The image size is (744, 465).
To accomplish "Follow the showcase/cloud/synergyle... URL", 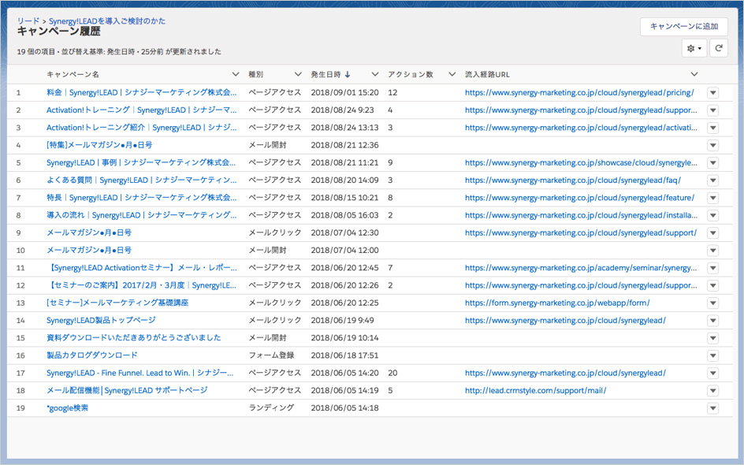I will [x=581, y=162].
